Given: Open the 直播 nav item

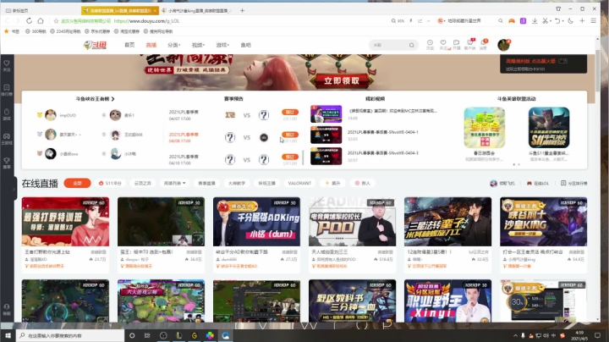Looking at the screenshot, I should pyautogui.click(x=151, y=45).
